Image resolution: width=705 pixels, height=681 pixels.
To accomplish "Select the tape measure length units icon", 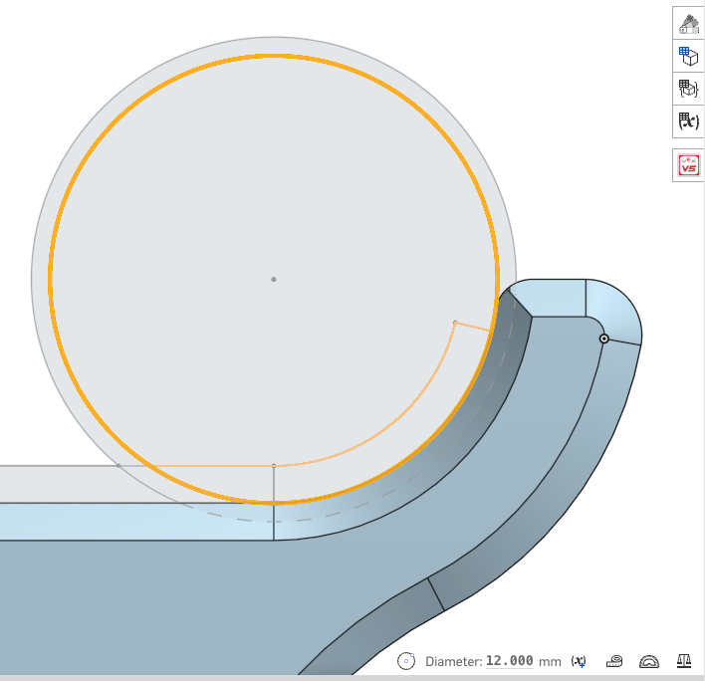I will (x=614, y=661).
